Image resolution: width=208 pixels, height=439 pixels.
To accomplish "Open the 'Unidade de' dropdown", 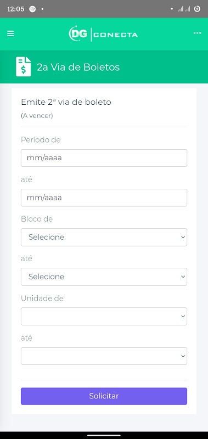I will (104, 317).
